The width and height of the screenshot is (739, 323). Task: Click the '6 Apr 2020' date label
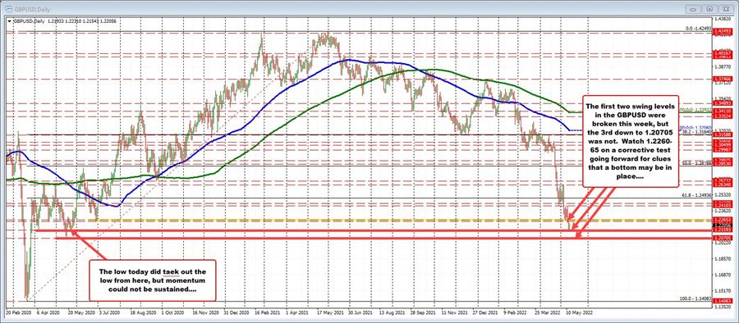(x=48, y=312)
